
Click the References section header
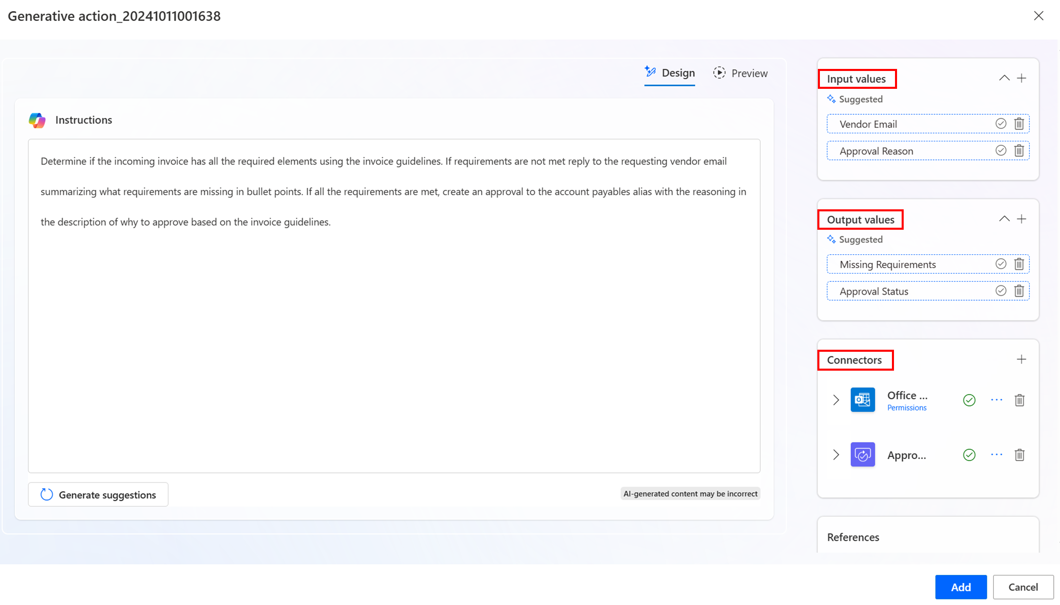[853, 537]
